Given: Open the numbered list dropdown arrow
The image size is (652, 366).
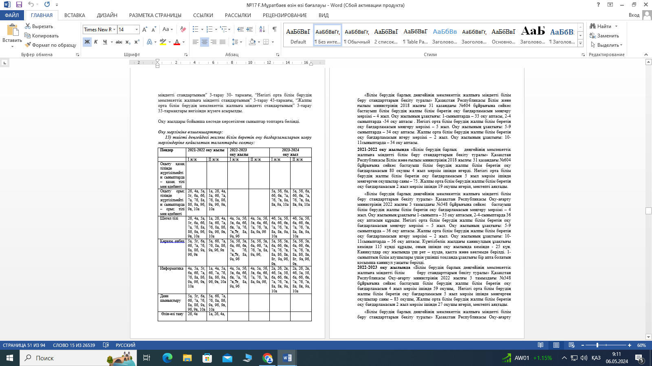Looking at the screenshot, I should click(x=216, y=29).
